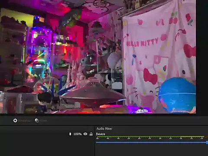Lock the source using the padlock icon

click(91, 134)
